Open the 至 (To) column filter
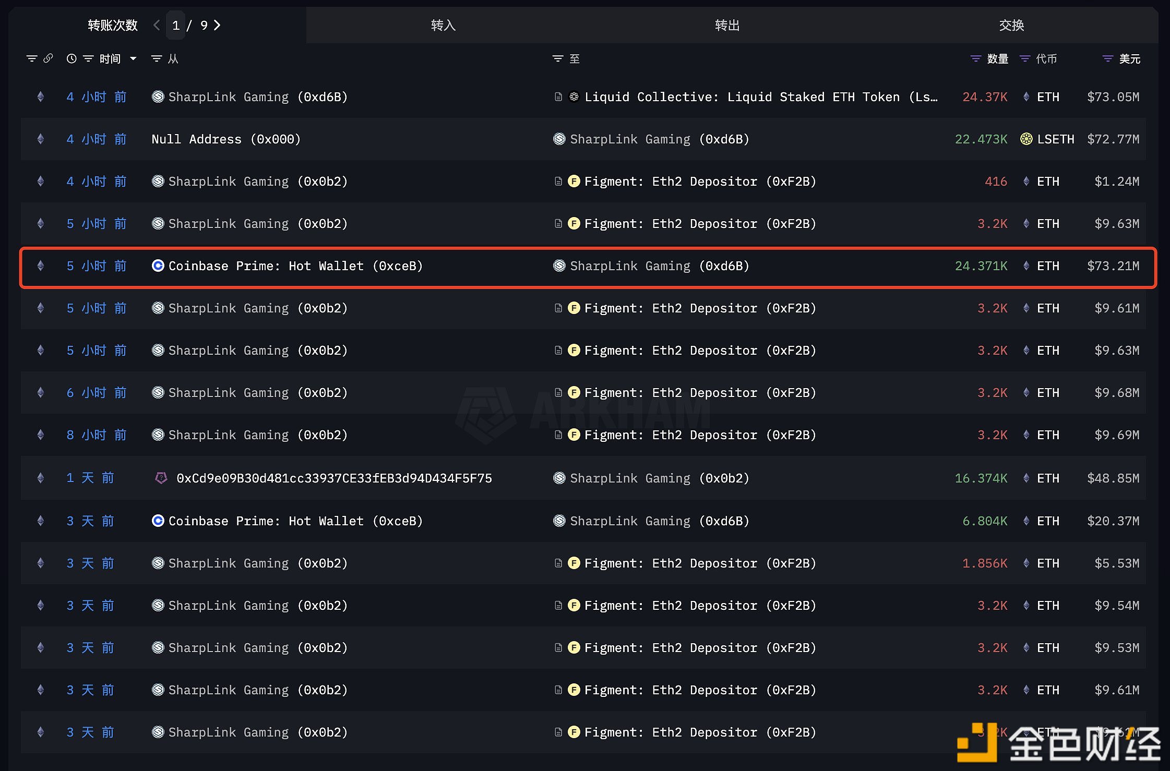Screen dimensions: 1170x771 pyautogui.click(x=558, y=59)
